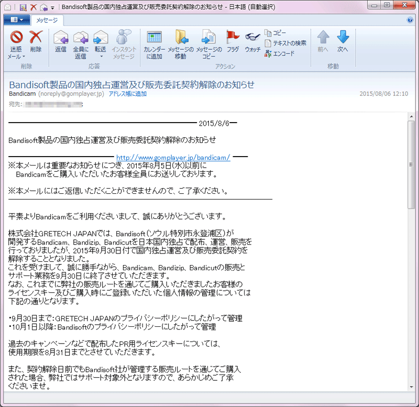Open the quick access toolbar customize arrow
The image size is (419, 407).
(x=52, y=8)
